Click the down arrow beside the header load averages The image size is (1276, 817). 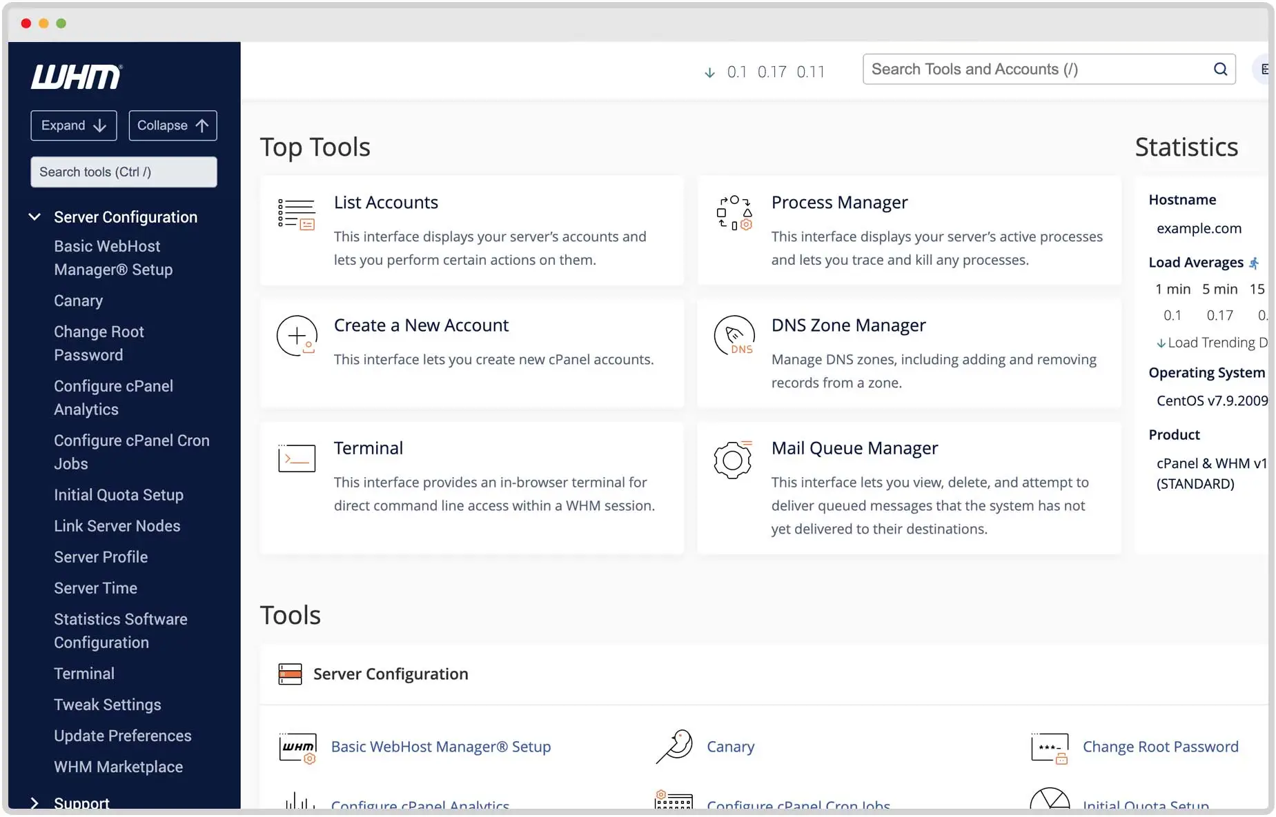pyautogui.click(x=709, y=71)
